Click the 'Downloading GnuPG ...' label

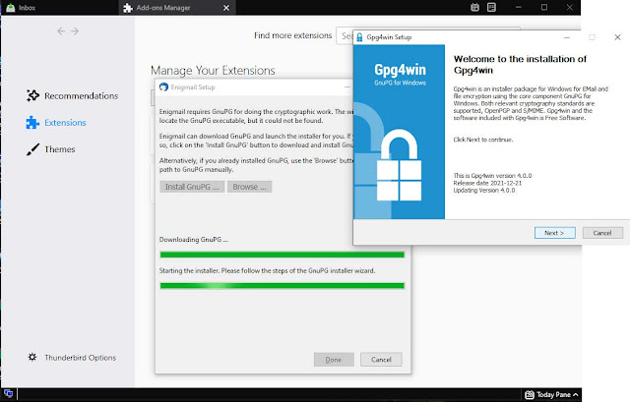(x=194, y=240)
